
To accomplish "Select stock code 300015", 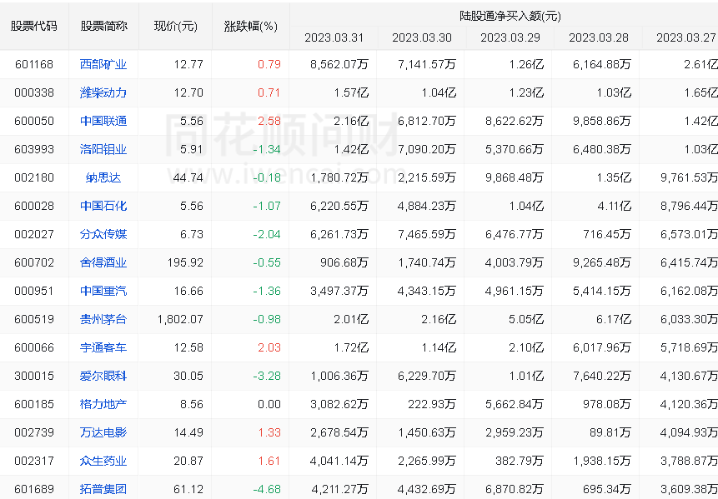I will click(34, 376).
